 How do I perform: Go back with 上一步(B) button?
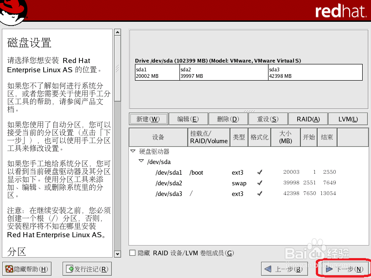pos(284,269)
